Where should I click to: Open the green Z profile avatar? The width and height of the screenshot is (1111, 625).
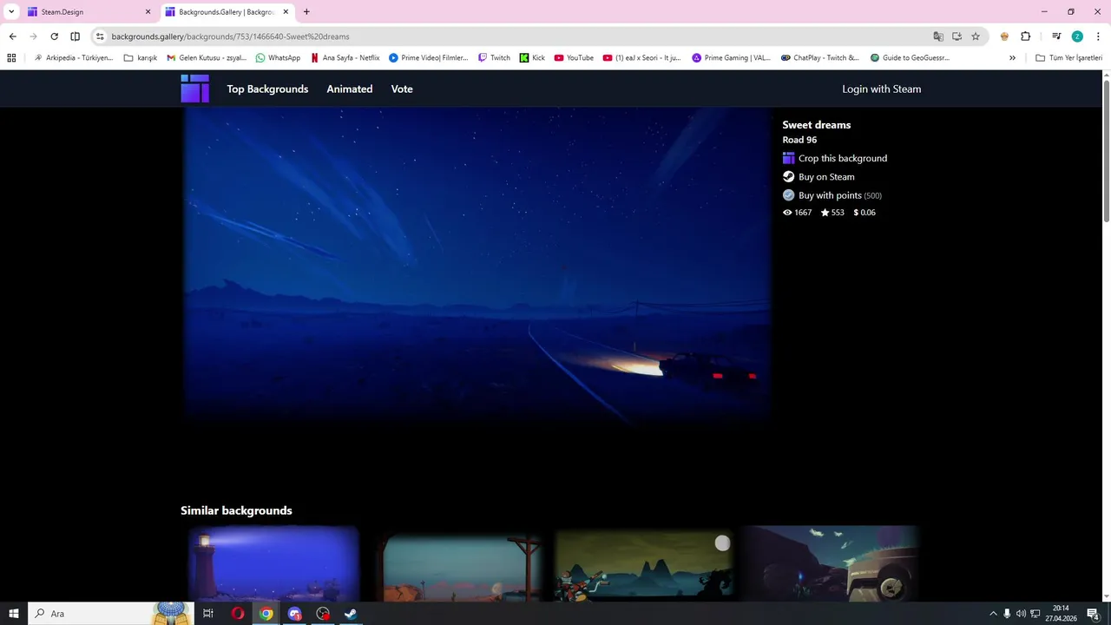(x=1077, y=36)
